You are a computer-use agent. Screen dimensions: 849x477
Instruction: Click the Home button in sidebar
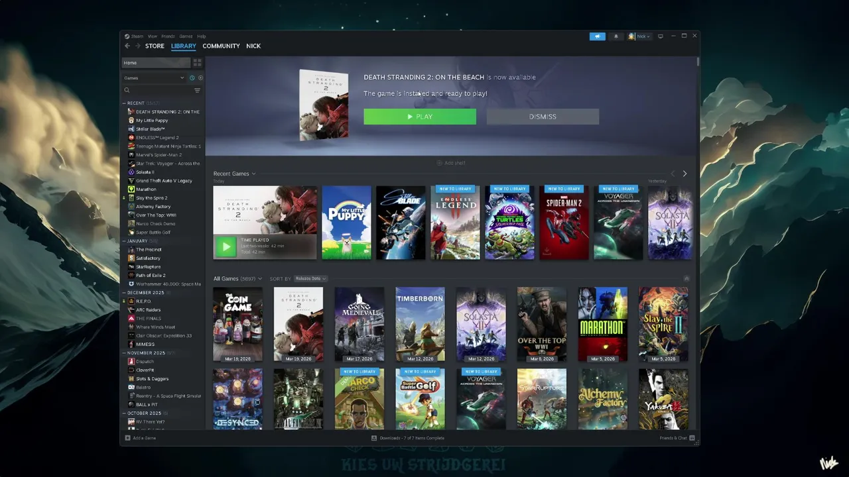pyautogui.click(x=157, y=63)
